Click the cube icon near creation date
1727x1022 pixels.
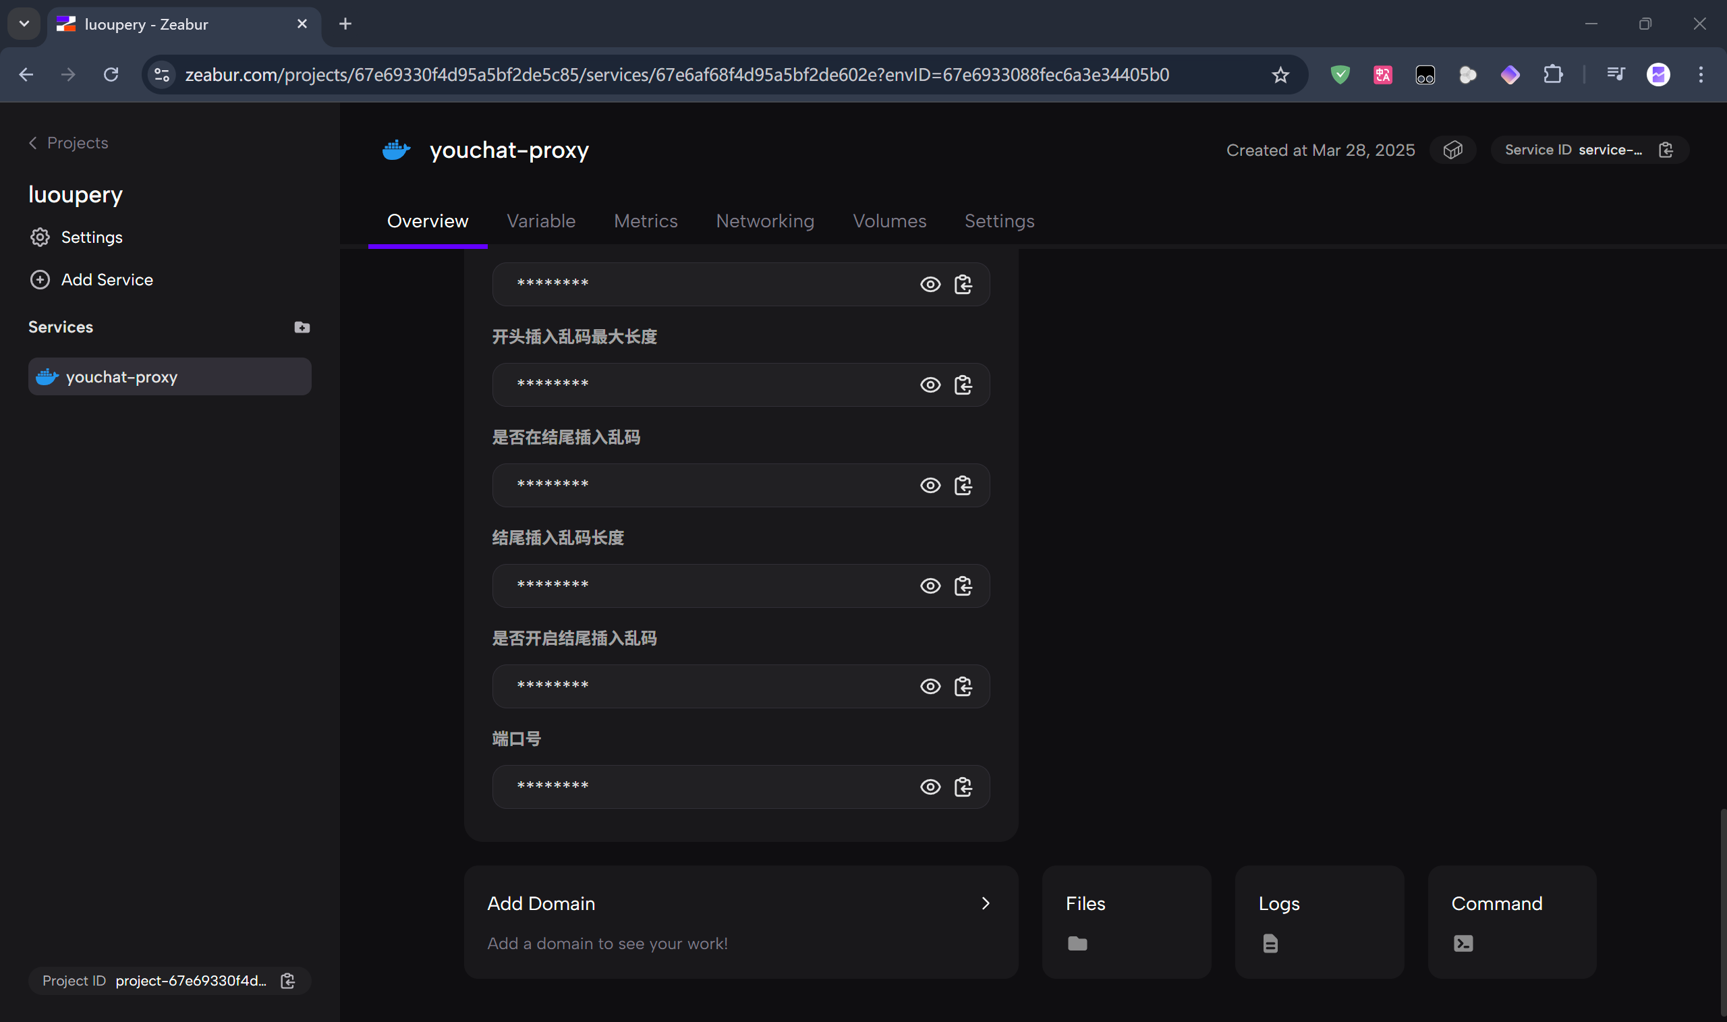point(1452,150)
